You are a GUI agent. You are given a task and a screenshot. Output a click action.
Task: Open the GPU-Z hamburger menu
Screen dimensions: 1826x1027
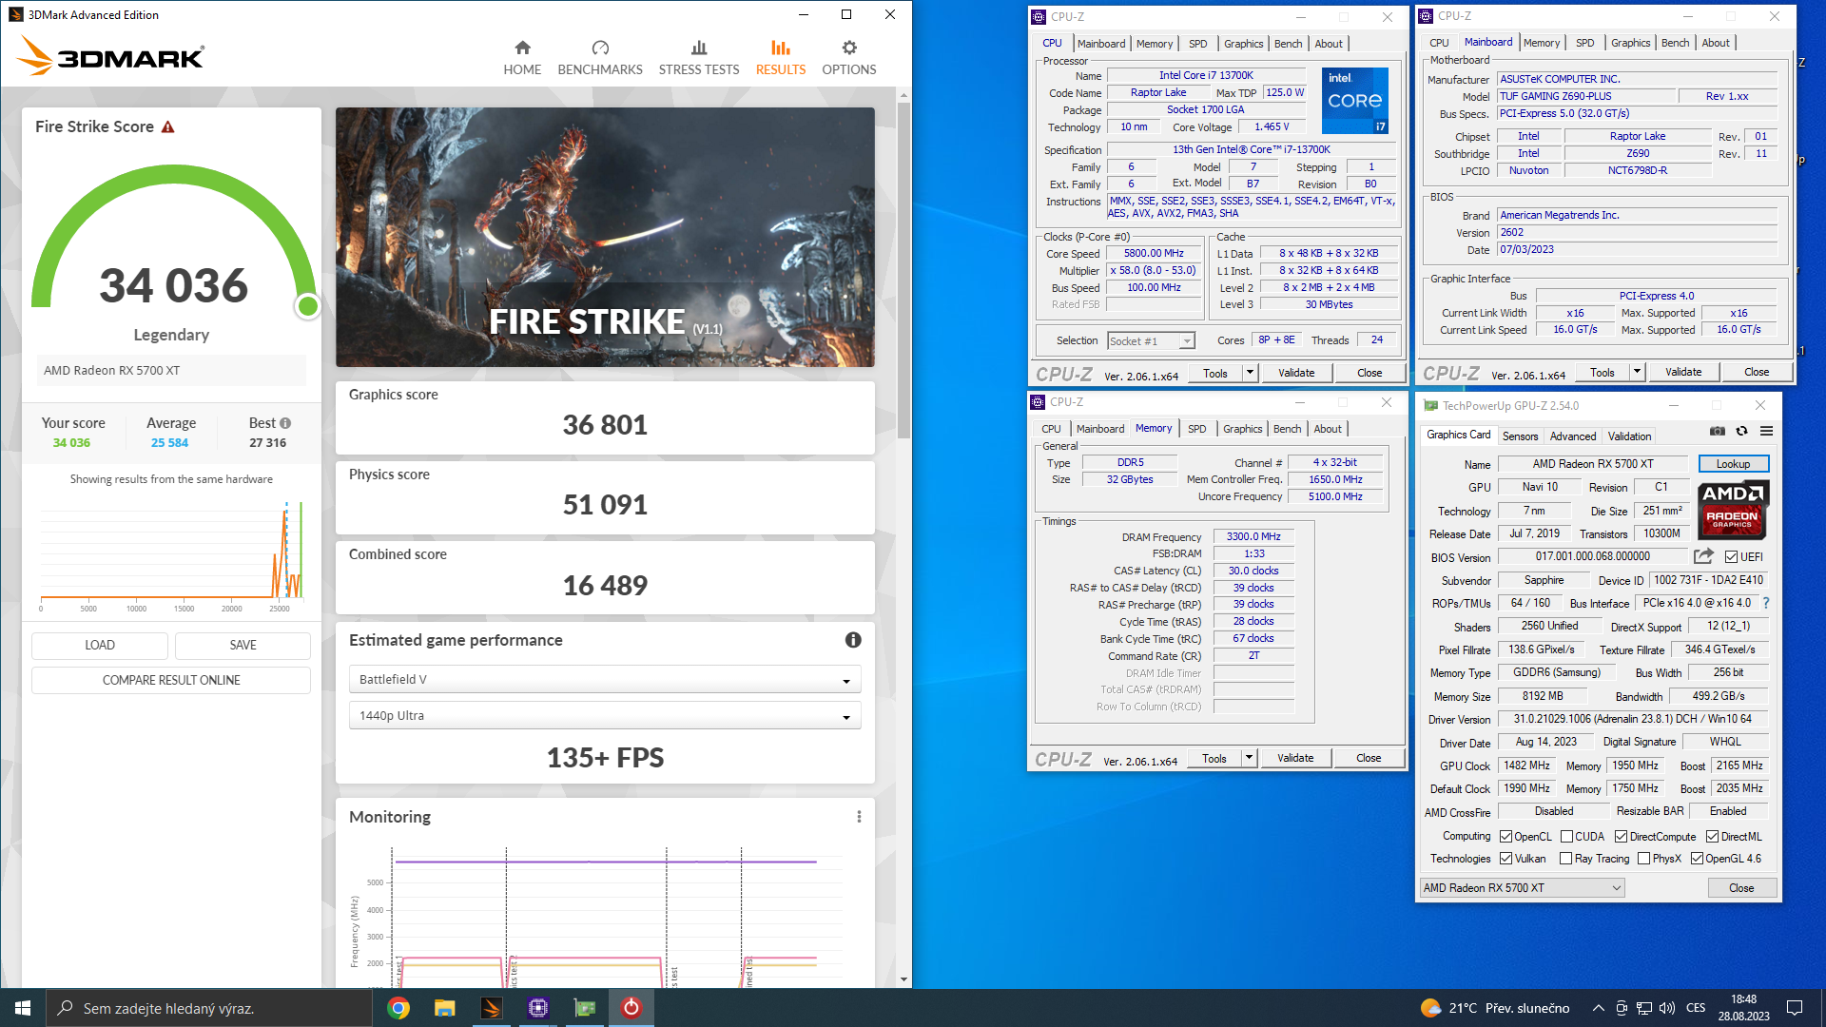(1766, 431)
